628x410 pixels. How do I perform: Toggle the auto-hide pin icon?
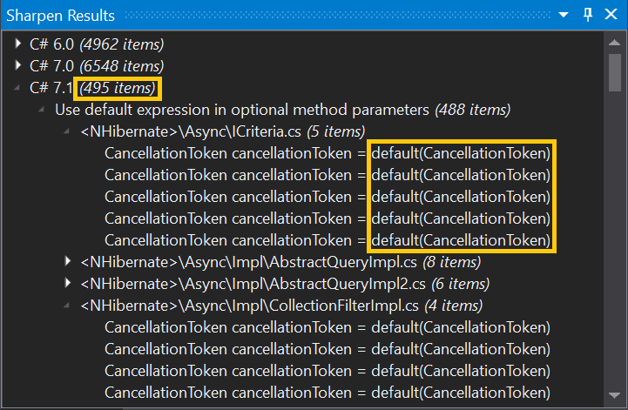(588, 15)
